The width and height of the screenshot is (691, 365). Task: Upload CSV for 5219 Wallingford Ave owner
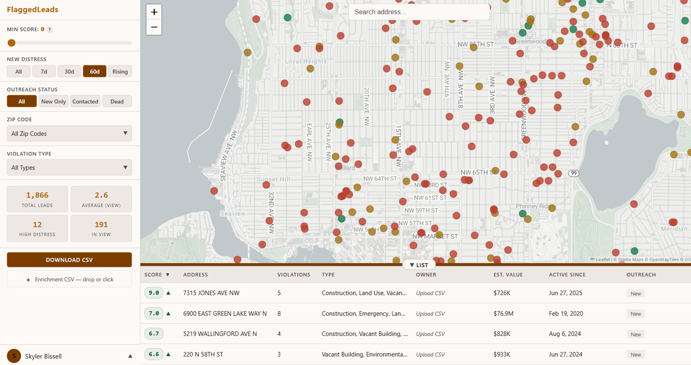(430, 334)
